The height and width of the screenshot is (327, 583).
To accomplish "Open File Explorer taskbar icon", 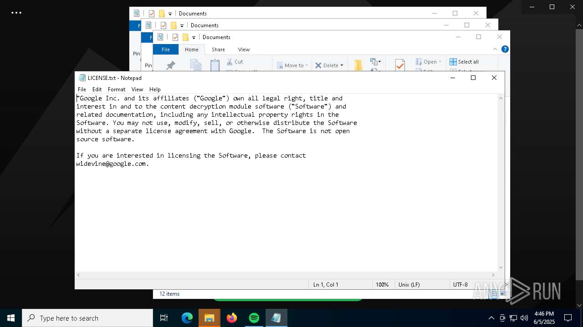I will [210, 318].
